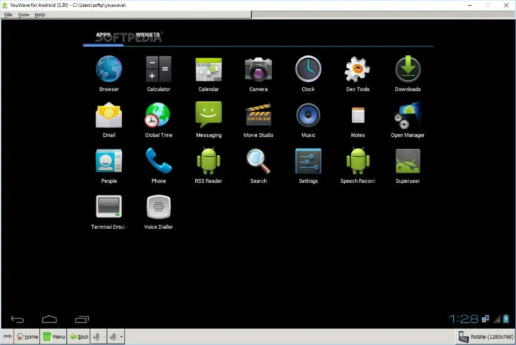This screenshot has width=516, height=345.
Task: Open the Global Time app
Action: [x=158, y=116]
